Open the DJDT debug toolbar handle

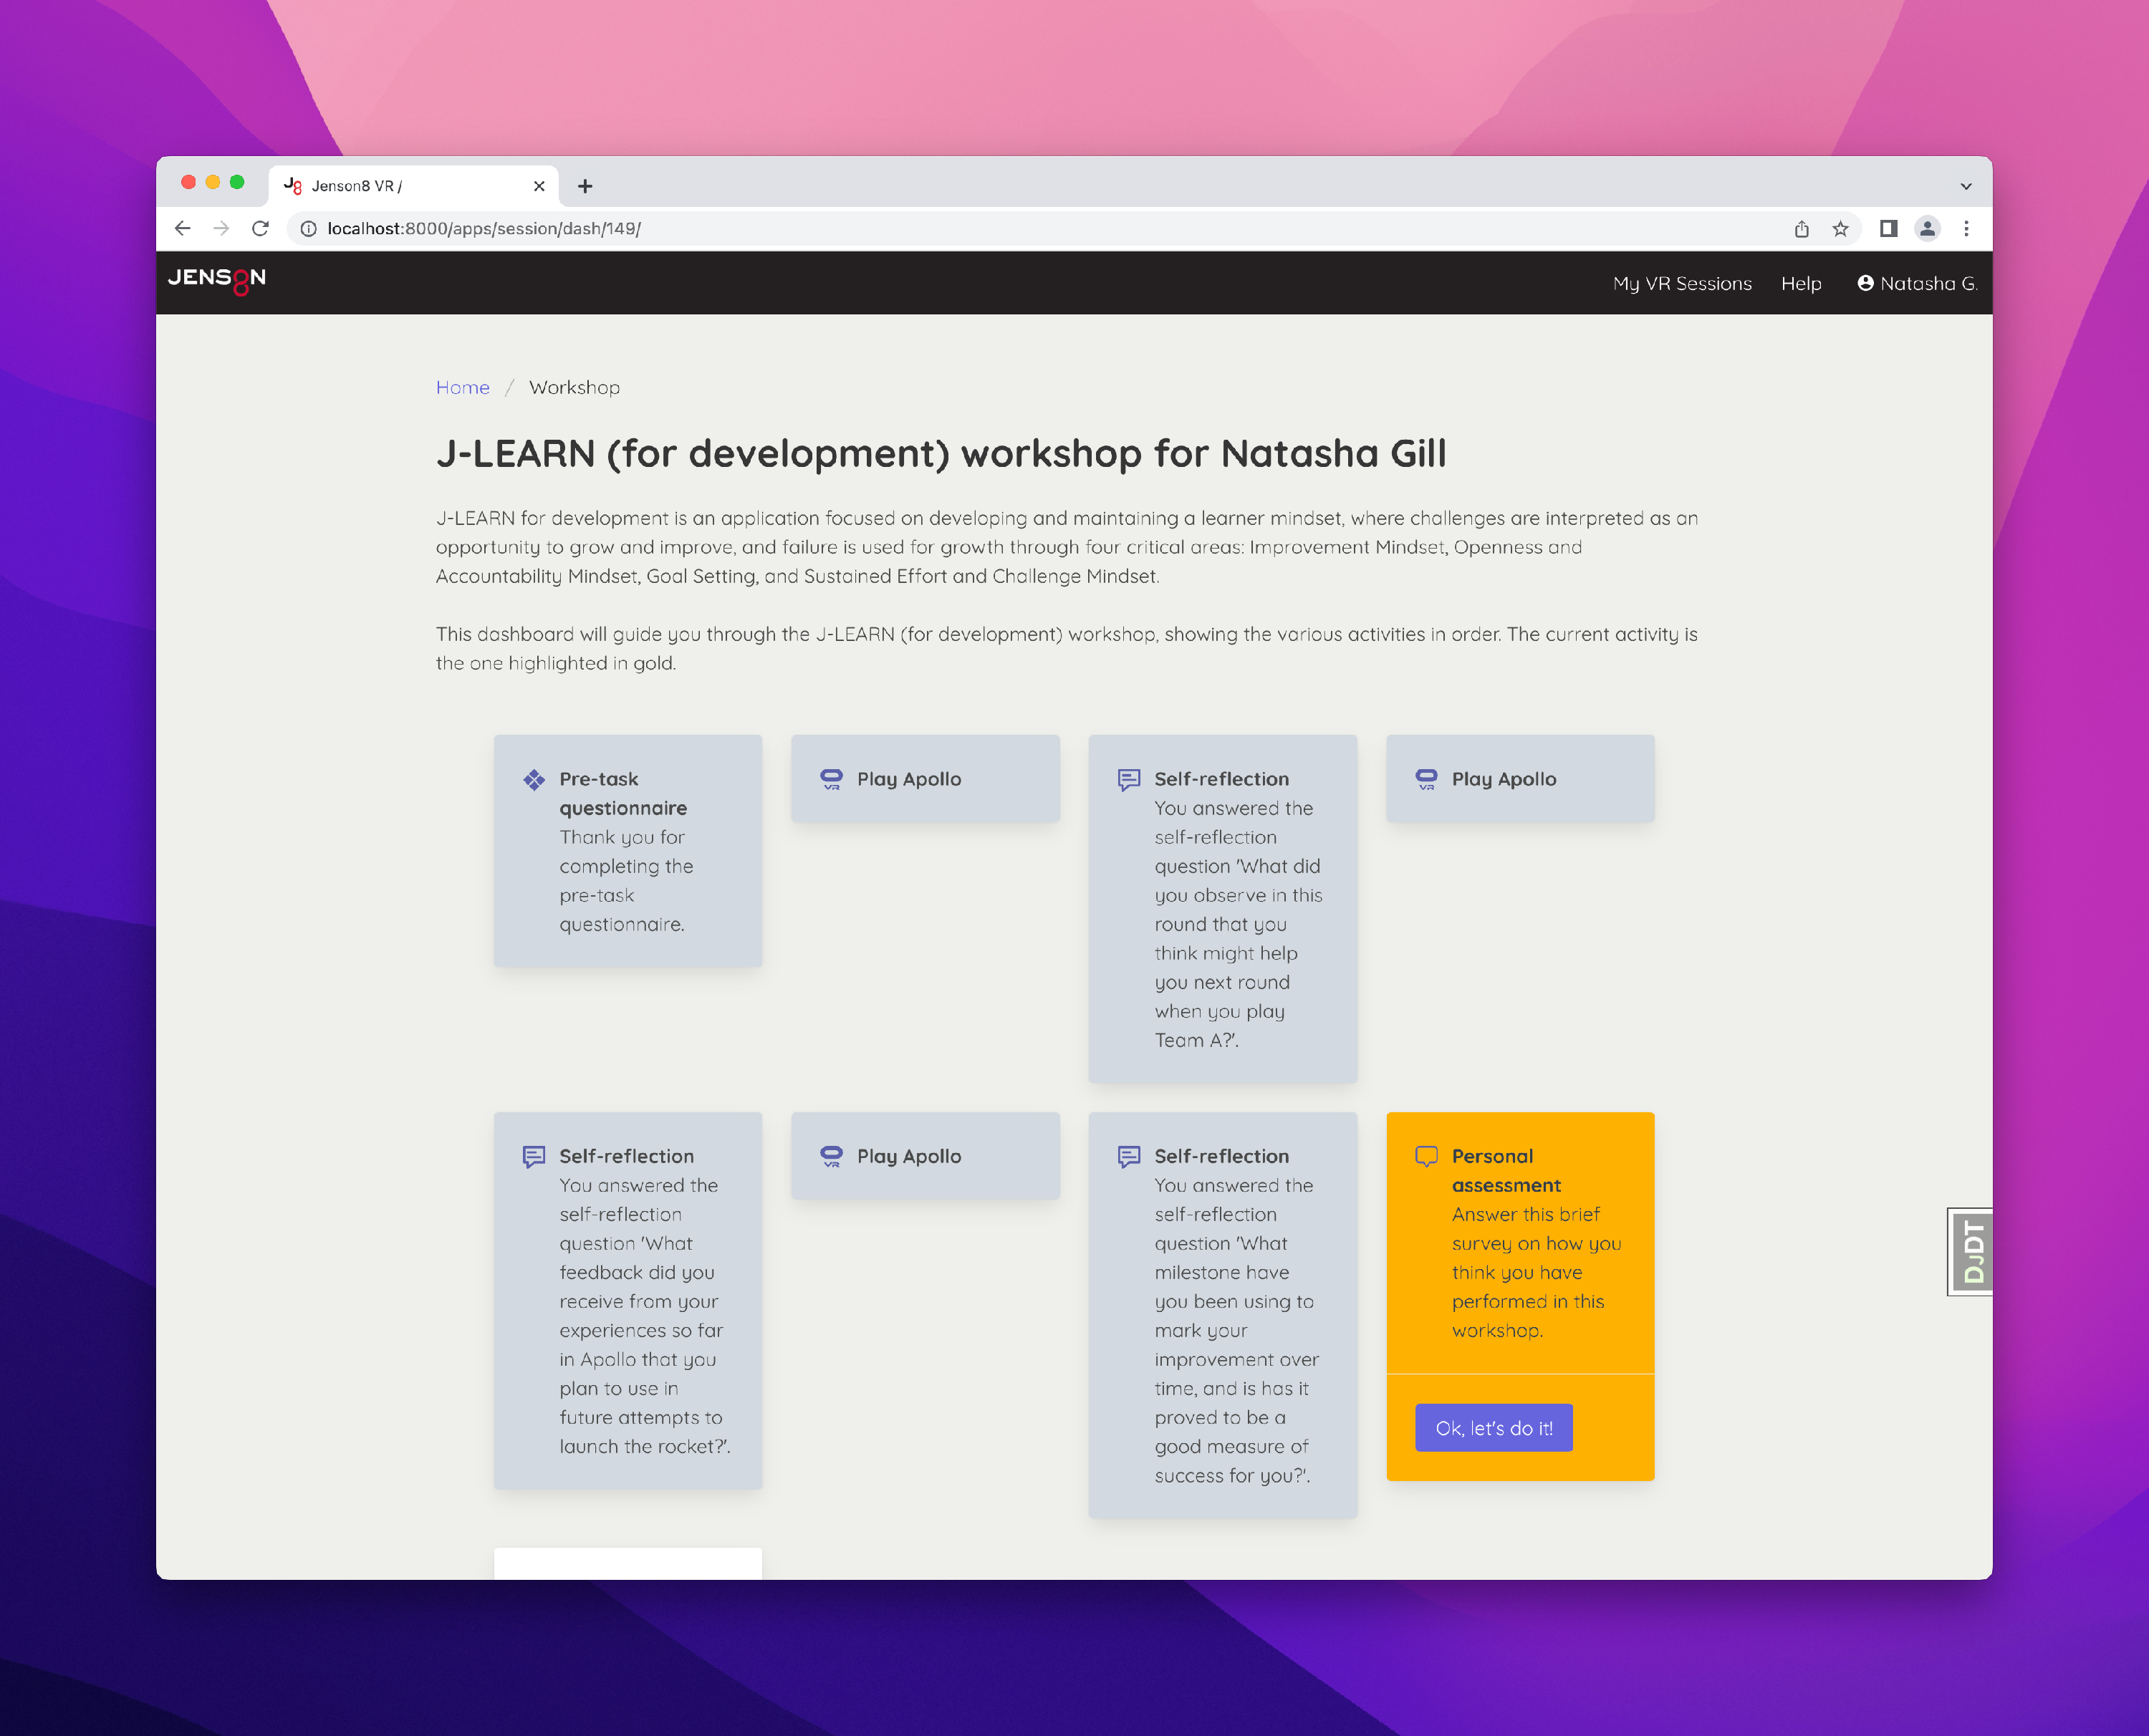pyautogui.click(x=1971, y=1252)
